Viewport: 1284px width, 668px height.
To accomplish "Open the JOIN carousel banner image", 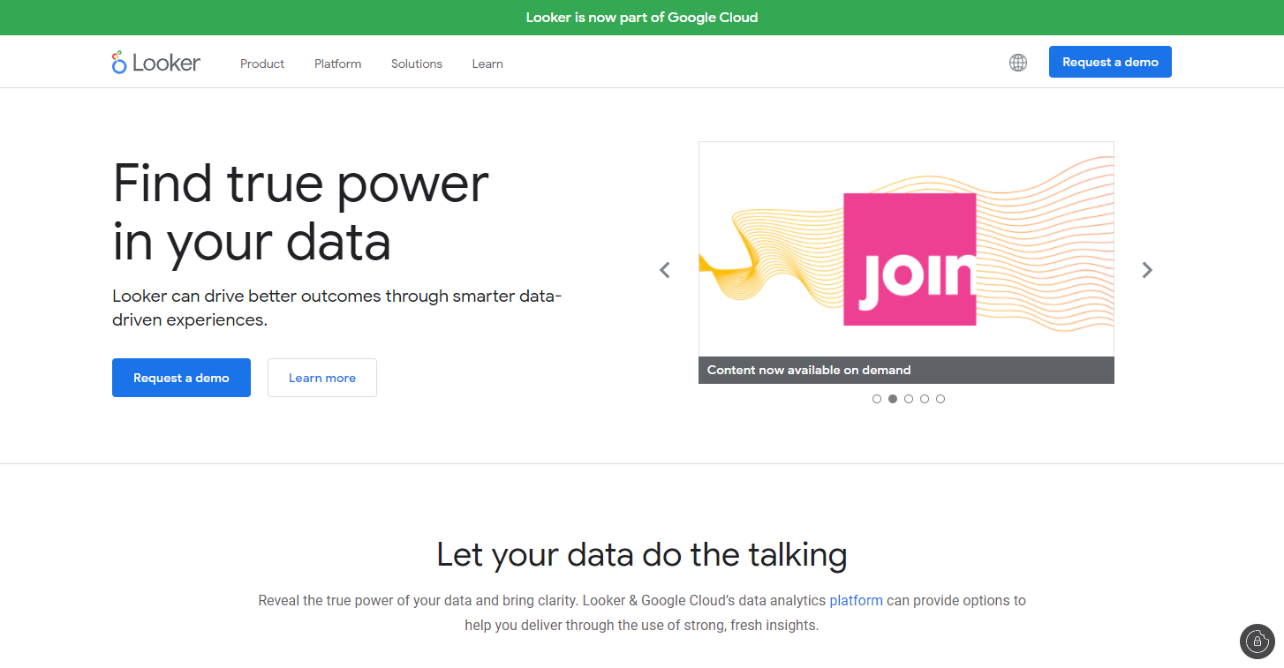I will point(906,256).
